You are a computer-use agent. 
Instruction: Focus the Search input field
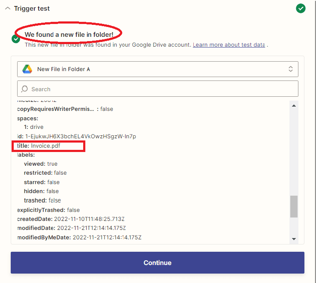tap(163, 89)
